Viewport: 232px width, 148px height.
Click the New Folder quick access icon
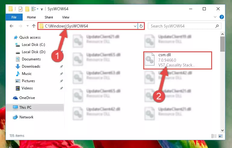[x=27, y=9]
